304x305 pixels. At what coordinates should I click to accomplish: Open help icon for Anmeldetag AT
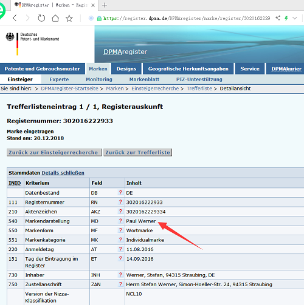pos(120,249)
